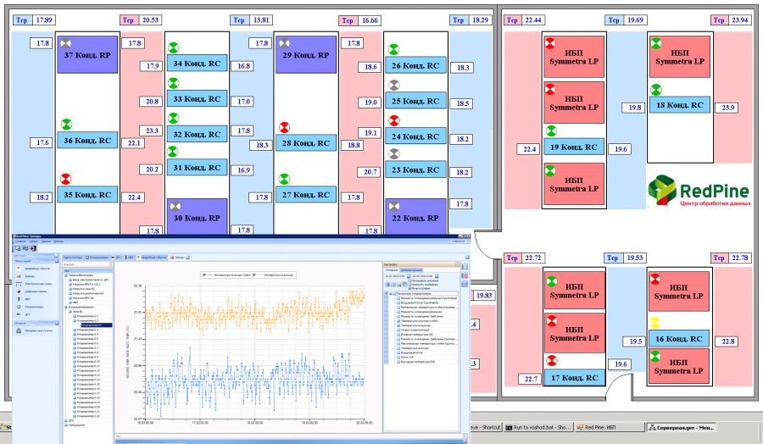The image size is (763, 444).
Task: Click the gray status icon above 23 Конд. RC
Action: point(394,154)
